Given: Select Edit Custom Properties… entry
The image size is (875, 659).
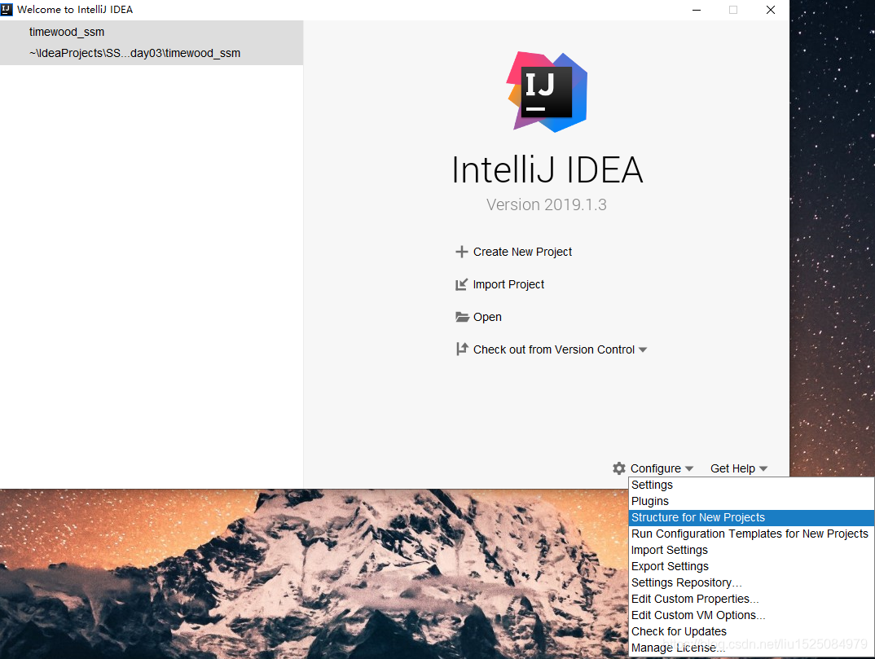Looking at the screenshot, I should [x=752, y=598].
